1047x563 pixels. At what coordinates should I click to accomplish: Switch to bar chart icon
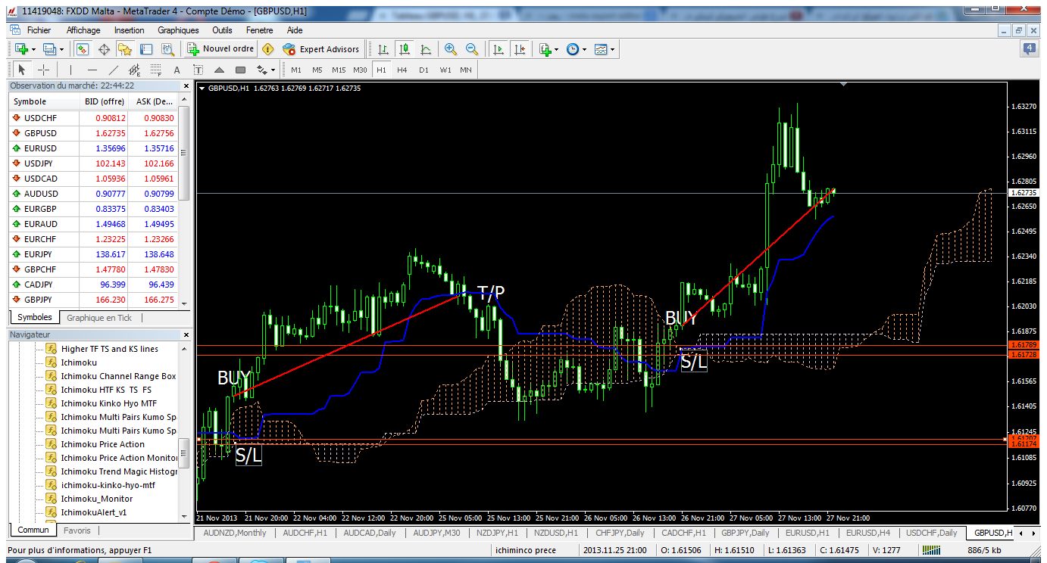tap(383, 49)
